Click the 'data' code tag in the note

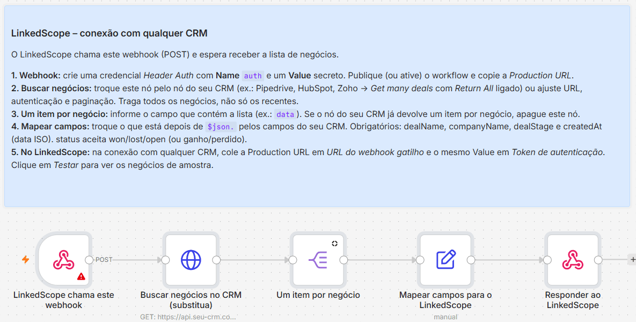pos(285,114)
